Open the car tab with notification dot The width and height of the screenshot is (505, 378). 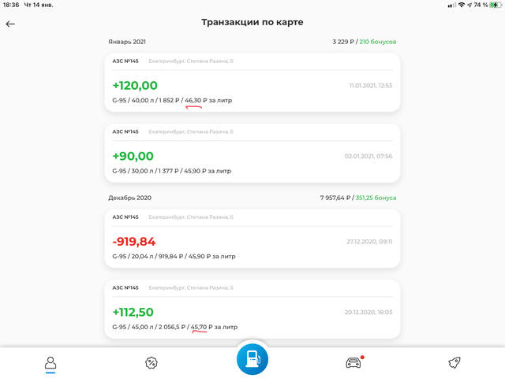pos(354,362)
